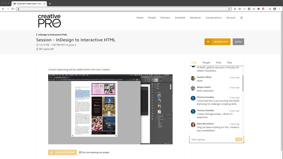The height and width of the screenshot is (159, 283).
Task: Click the site lock icon in address bar
Action: (x=18, y=9)
